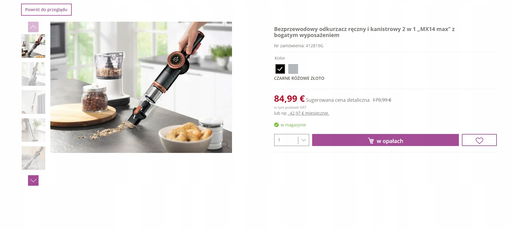The height and width of the screenshot is (230, 511).
Task: Select second thumbnail of vacuum in stand
Action: pyautogui.click(x=33, y=74)
